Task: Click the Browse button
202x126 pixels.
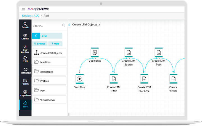Action: click(40, 44)
